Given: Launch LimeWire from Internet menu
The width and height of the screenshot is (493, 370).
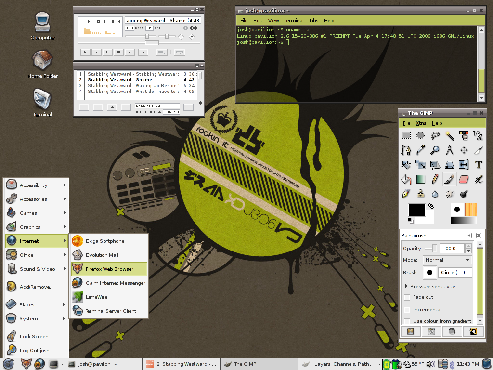Looking at the screenshot, I should pos(109,297).
